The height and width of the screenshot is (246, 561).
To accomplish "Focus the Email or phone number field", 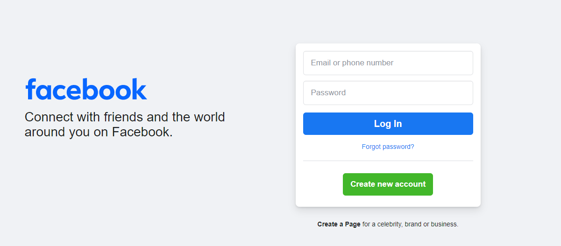I will point(388,63).
